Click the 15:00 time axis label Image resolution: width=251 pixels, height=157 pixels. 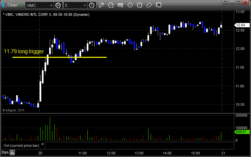coord(196,153)
